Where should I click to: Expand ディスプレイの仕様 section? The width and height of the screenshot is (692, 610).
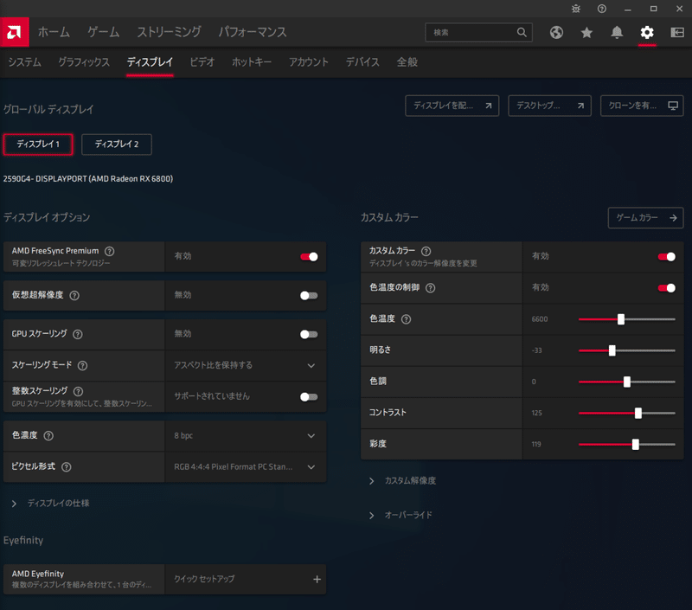50,504
